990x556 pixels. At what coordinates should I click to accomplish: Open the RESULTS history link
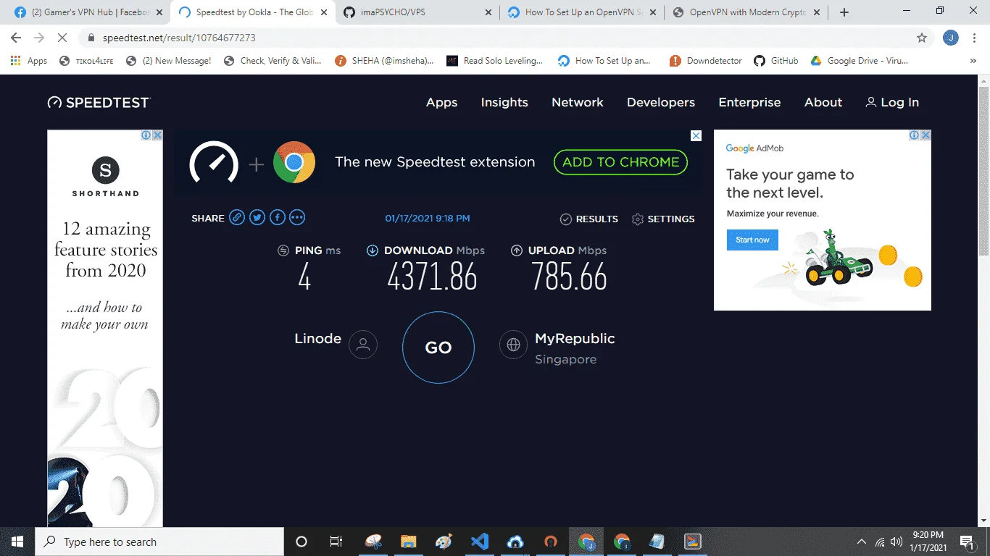589,219
